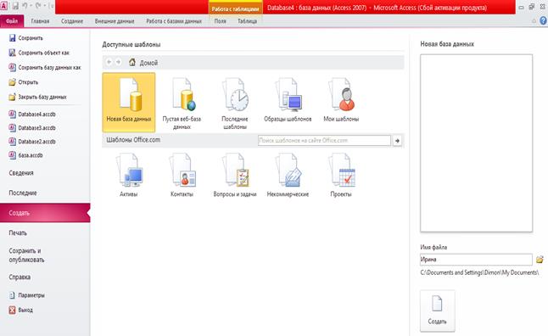Click Сохранить объект как

click(39, 53)
